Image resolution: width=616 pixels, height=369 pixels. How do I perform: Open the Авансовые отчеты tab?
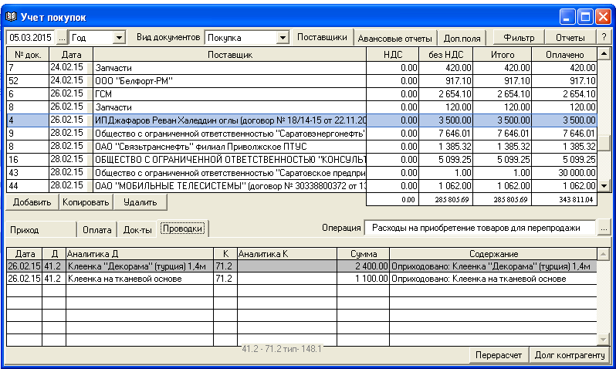tap(395, 38)
